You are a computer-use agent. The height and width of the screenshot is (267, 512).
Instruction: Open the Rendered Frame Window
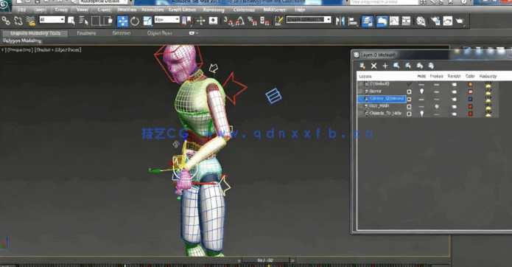[x=448, y=21]
